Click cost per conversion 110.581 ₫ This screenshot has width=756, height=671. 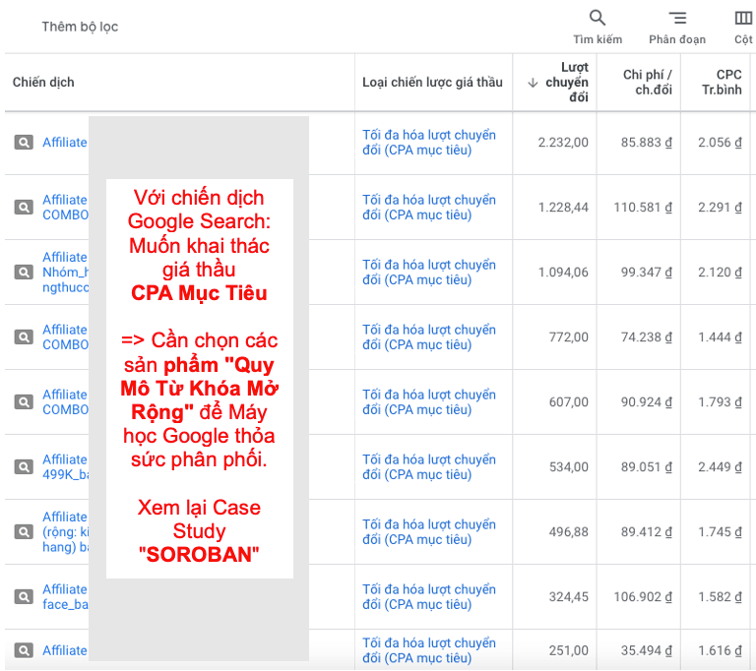click(643, 208)
